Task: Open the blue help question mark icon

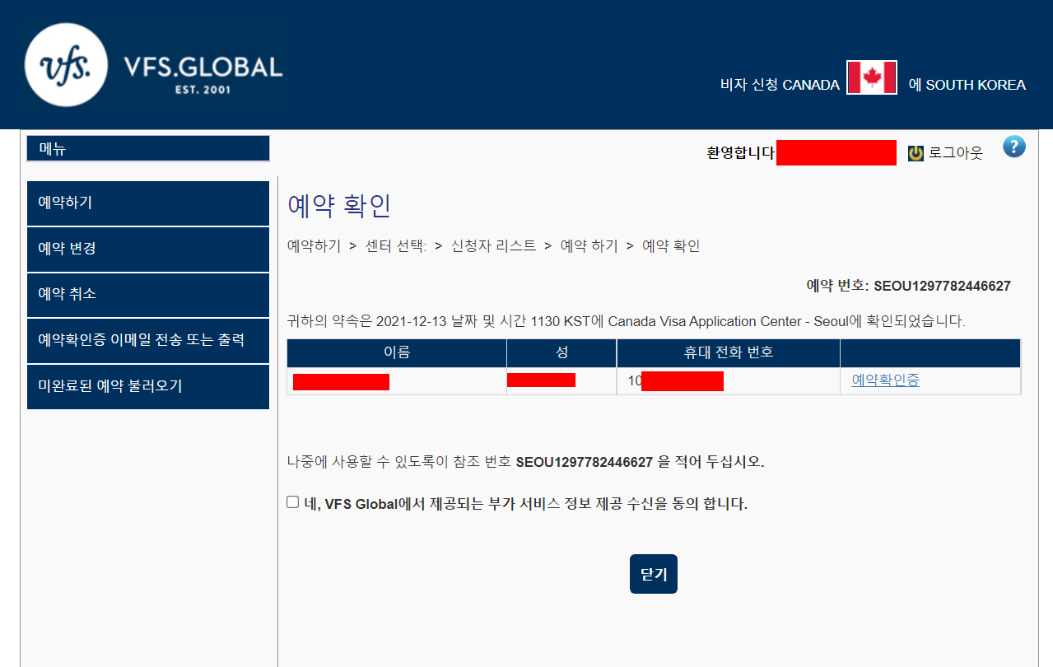Action: [1014, 147]
